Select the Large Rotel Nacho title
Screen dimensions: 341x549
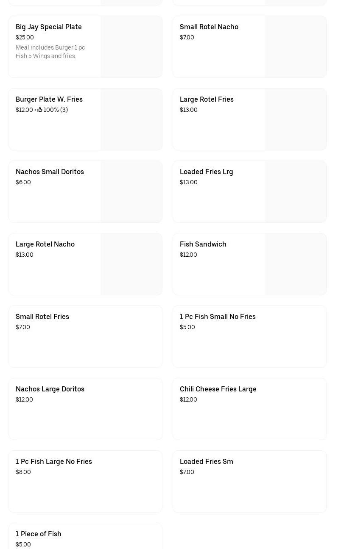tap(45, 244)
